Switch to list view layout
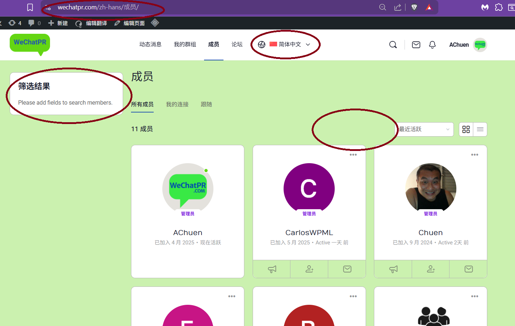Viewport: 515px width, 326px height. point(480,129)
